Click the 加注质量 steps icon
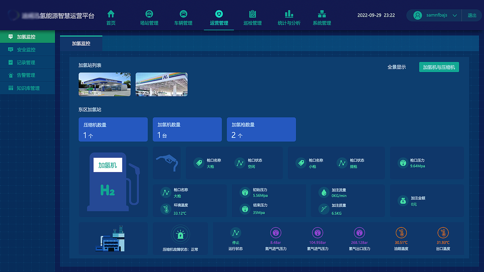This screenshot has width=484, height=272. pos(324,209)
